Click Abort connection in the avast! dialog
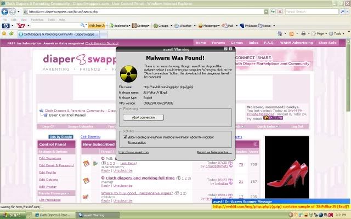The height and width of the screenshot is (219, 351). point(143,117)
